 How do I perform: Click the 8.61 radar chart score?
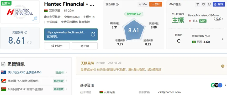[134, 30]
